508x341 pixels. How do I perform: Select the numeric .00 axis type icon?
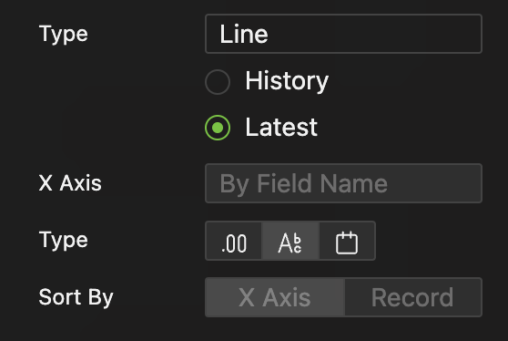[x=234, y=241]
